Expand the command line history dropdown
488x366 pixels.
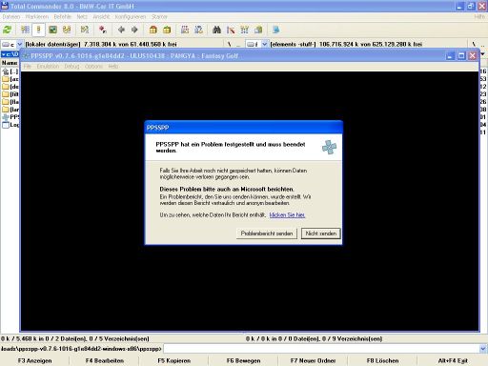click(483, 349)
